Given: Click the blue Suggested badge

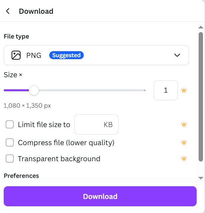Looking at the screenshot, I should coord(66,55).
